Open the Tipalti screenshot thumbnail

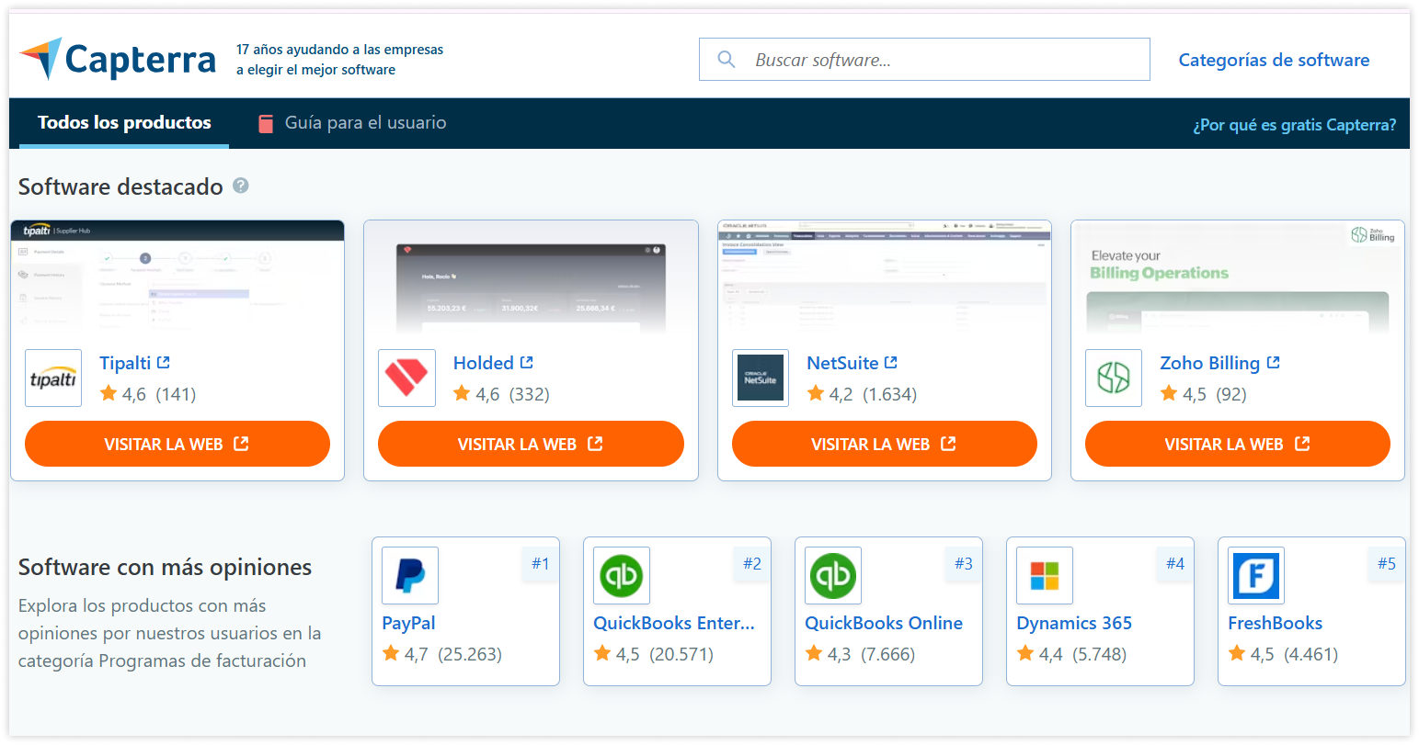pyautogui.click(x=177, y=277)
